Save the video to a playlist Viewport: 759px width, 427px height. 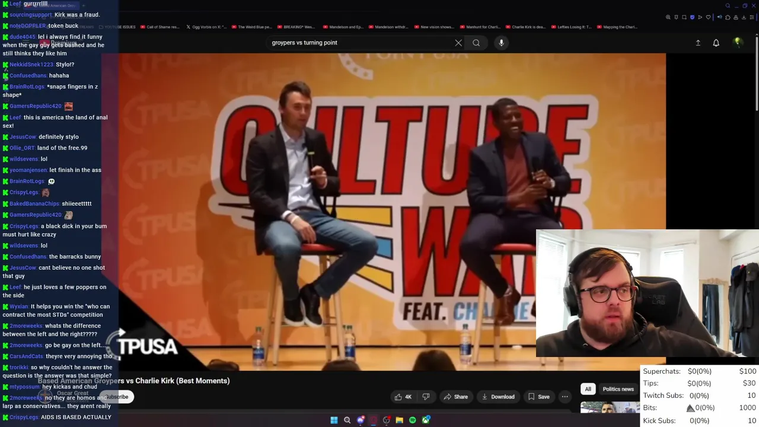click(x=538, y=397)
